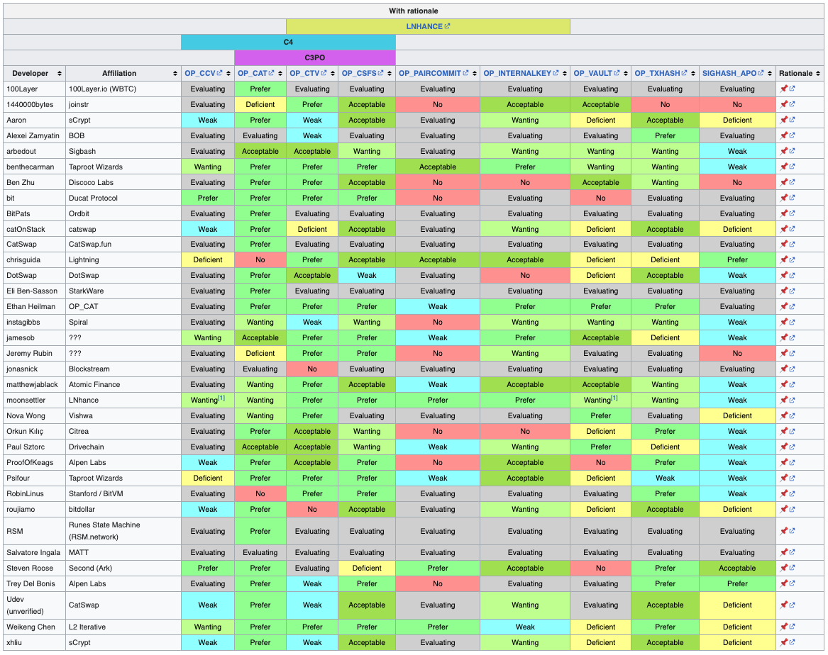Select 'Deficient' in chrisguida's OP_CCV cell
The height and width of the screenshot is (655, 828).
(207, 259)
